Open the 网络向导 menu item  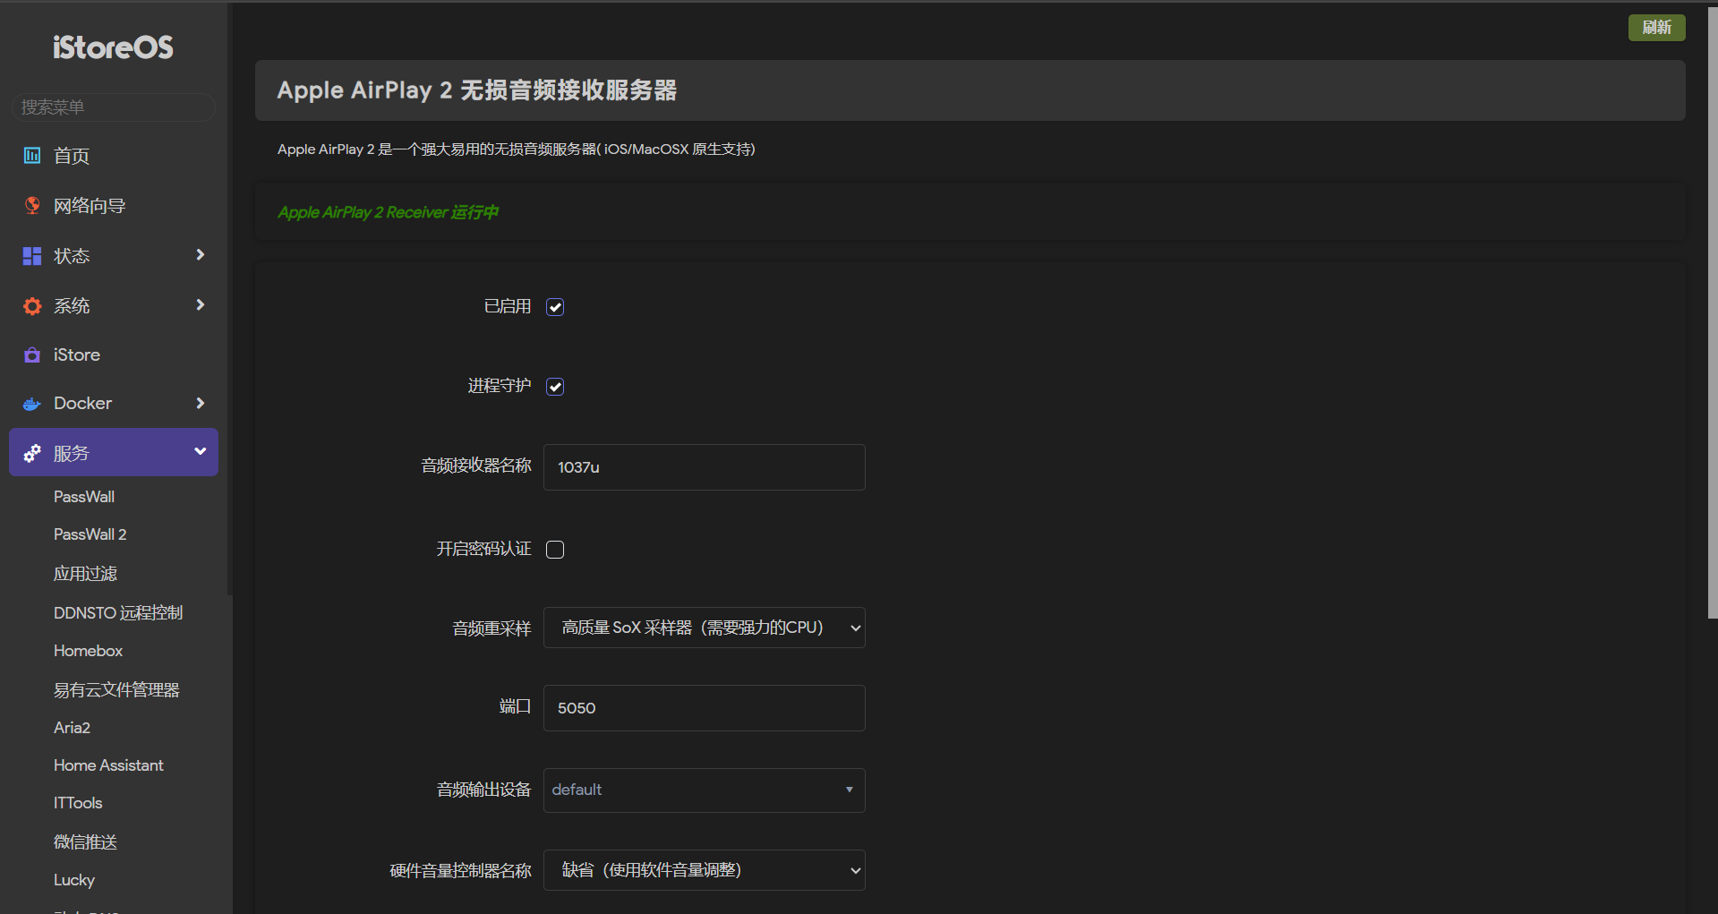point(114,206)
